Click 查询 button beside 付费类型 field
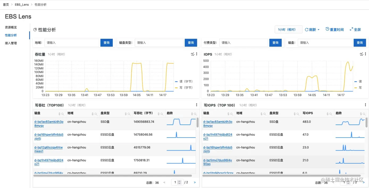This screenshot has height=188, width=369. 275,42
